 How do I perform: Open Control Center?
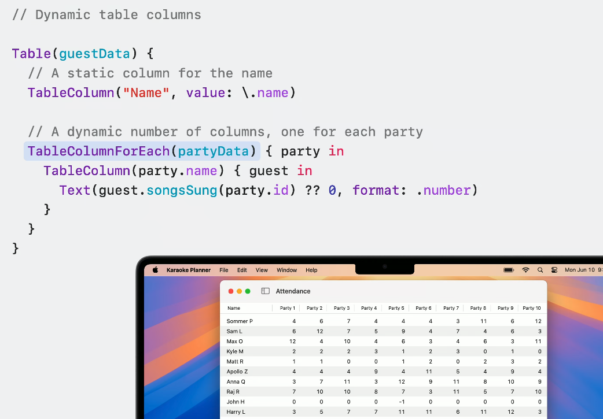coord(554,270)
